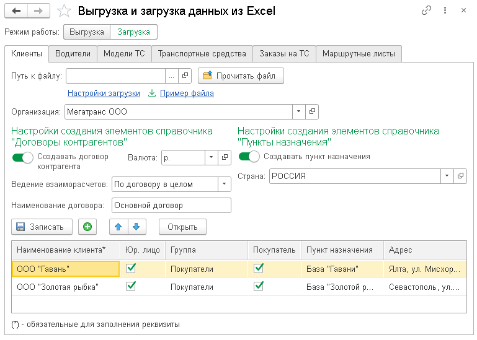Open the Маршрутные листы tab
The image size is (477, 340).
(359, 54)
